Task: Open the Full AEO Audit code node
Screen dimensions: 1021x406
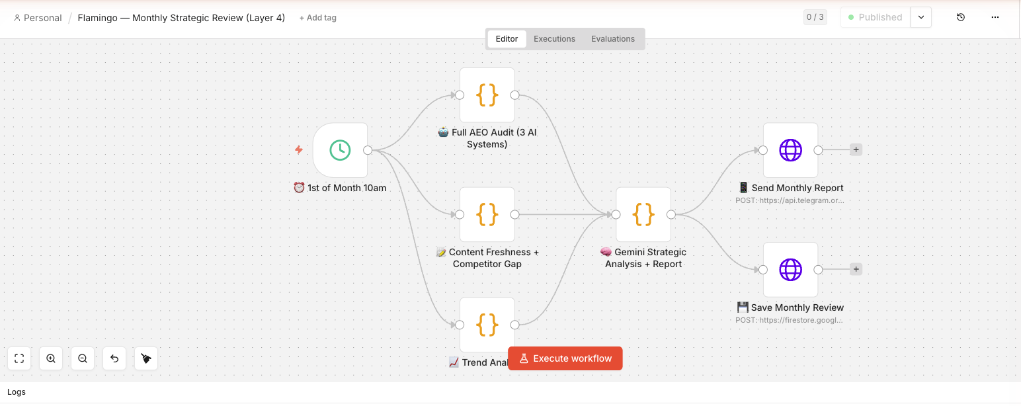Action: 487,95
